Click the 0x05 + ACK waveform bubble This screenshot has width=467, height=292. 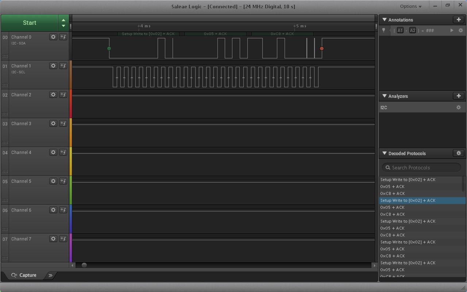coord(215,34)
